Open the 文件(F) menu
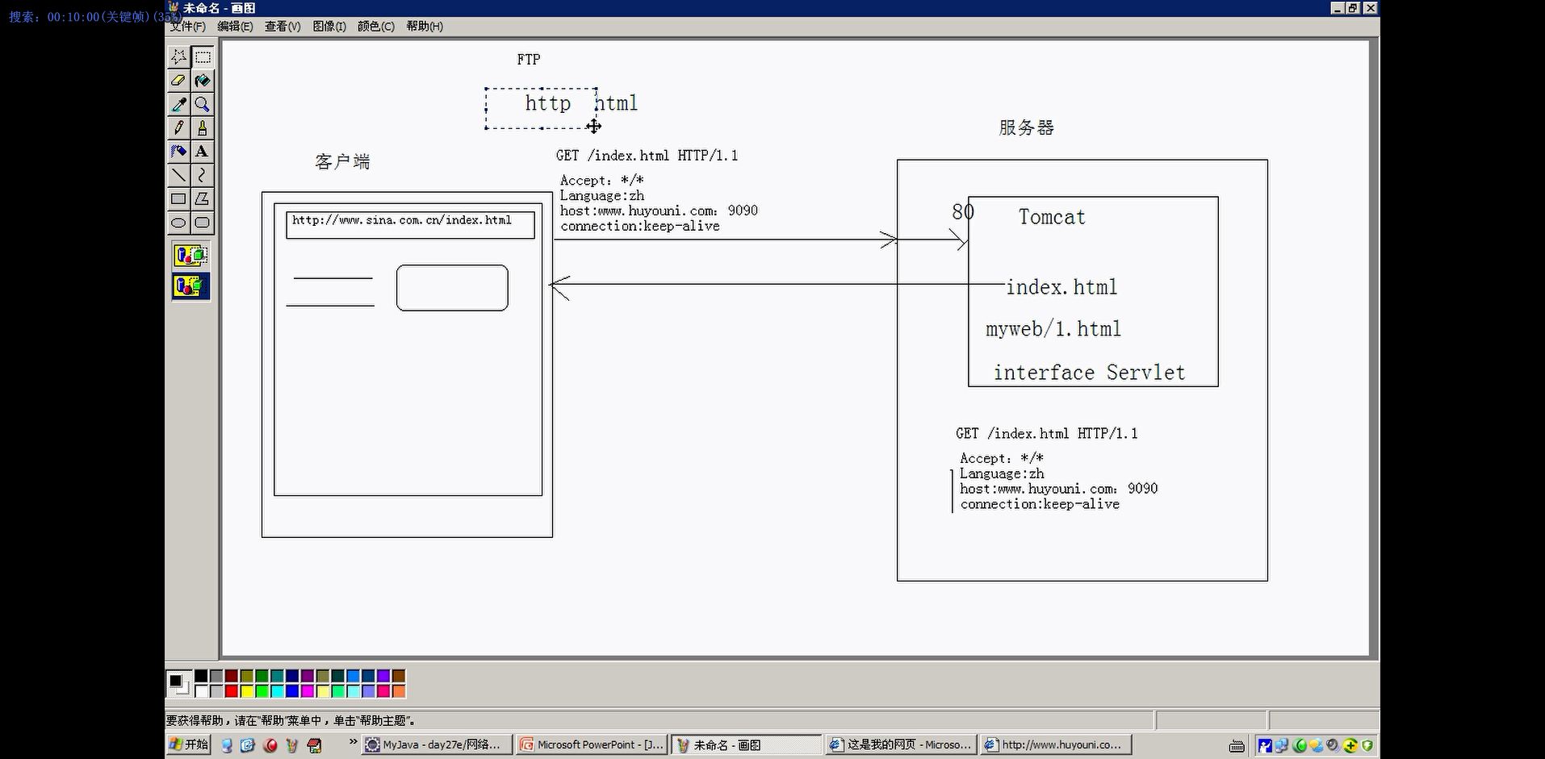The height and width of the screenshot is (759, 1545). pos(187,27)
